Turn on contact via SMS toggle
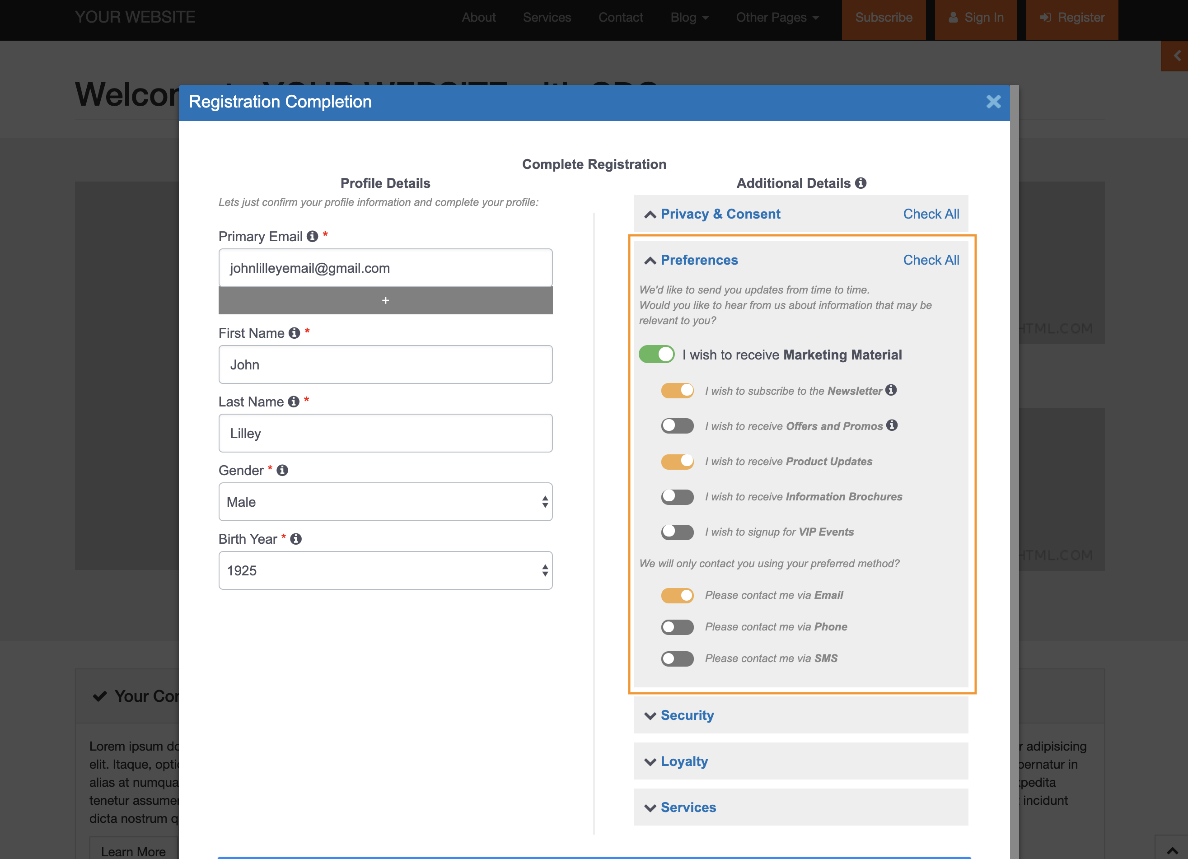Screen dimensions: 1188x859 (677, 658)
